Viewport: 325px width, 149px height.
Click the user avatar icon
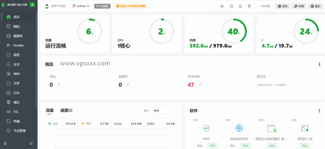[47, 6]
